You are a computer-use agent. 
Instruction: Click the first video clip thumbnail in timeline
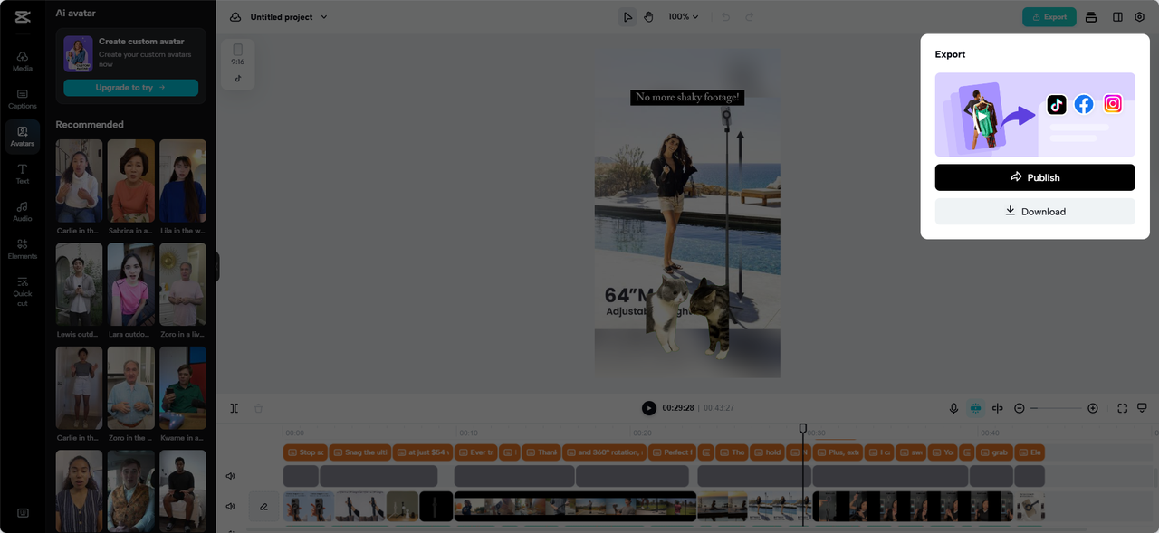point(309,507)
